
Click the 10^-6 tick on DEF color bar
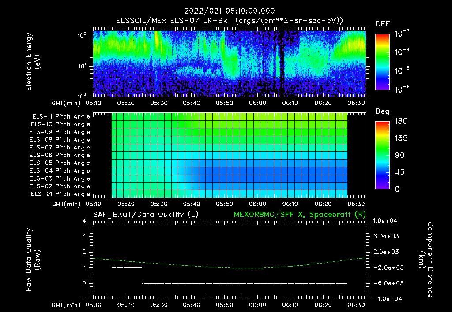coord(402,89)
